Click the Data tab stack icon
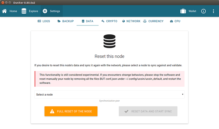Image resolution: width=219 pixels, height=129 pixels. 83,21
